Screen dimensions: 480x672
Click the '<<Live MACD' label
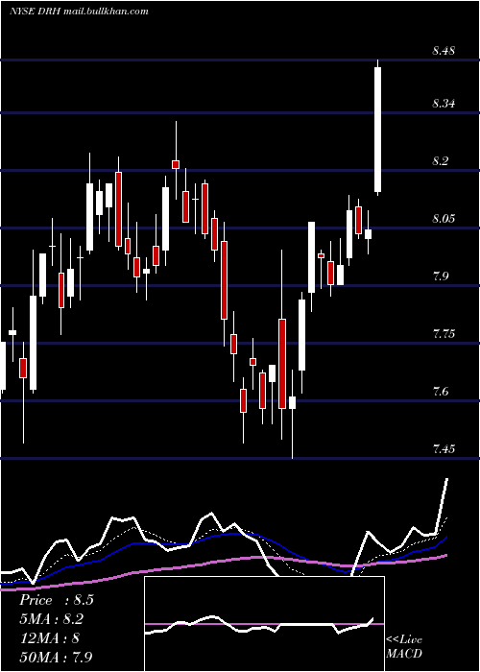click(404, 647)
